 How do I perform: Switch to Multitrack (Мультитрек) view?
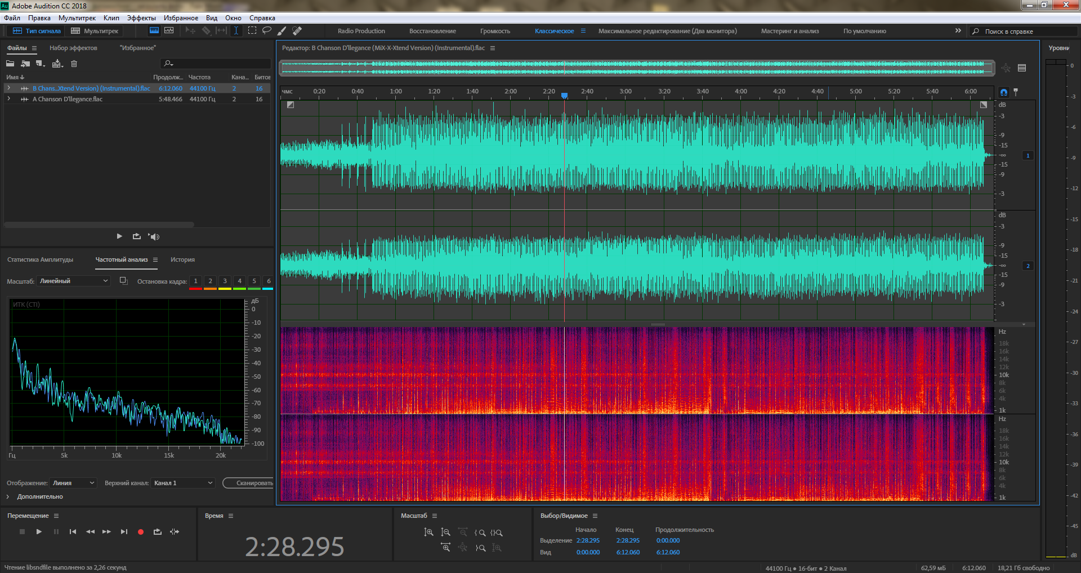point(95,31)
